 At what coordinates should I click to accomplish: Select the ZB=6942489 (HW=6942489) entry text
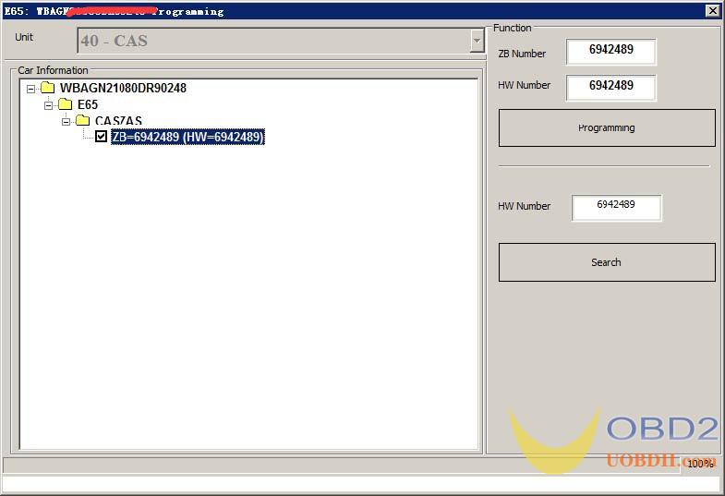click(x=187, y=138)
